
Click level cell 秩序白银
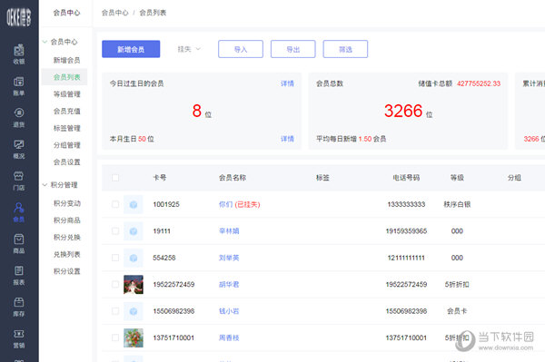pyautogui.click(x=457, y=204)
